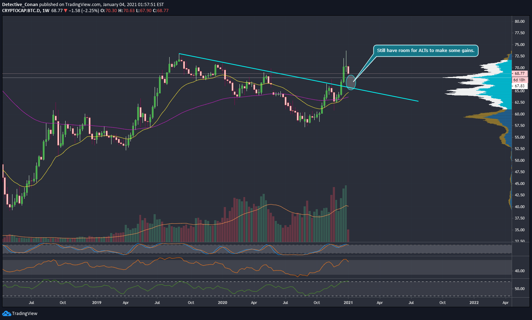Click the 55.00 price axis label
Image resolution: width=532 pixels, height=320 pixels.
520,137
